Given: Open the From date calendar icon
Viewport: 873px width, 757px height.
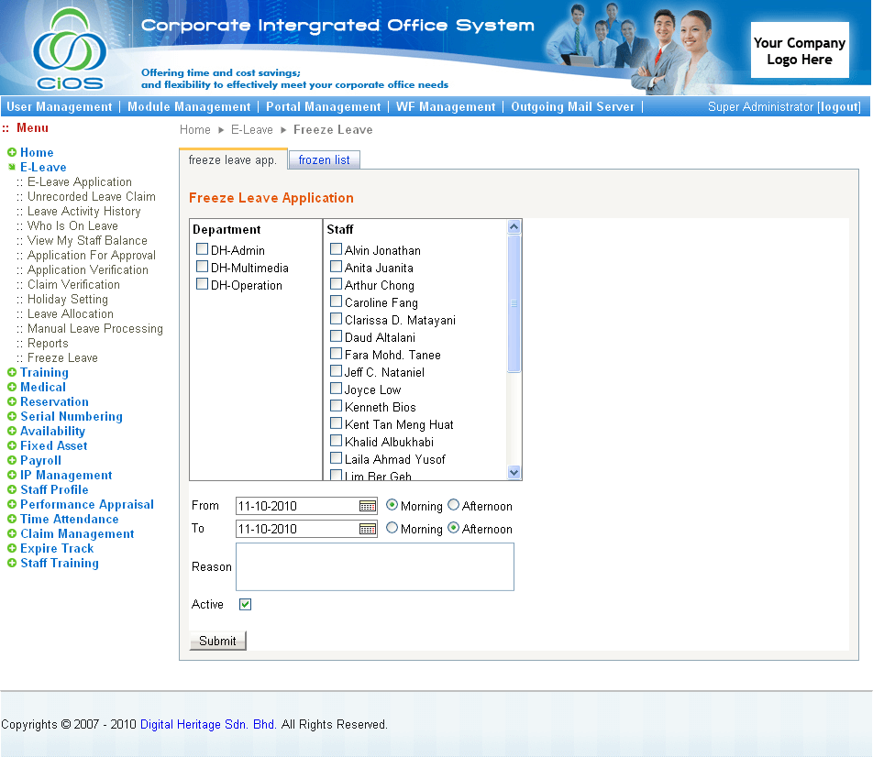Looking at the screenshot, I should [368, 506].
